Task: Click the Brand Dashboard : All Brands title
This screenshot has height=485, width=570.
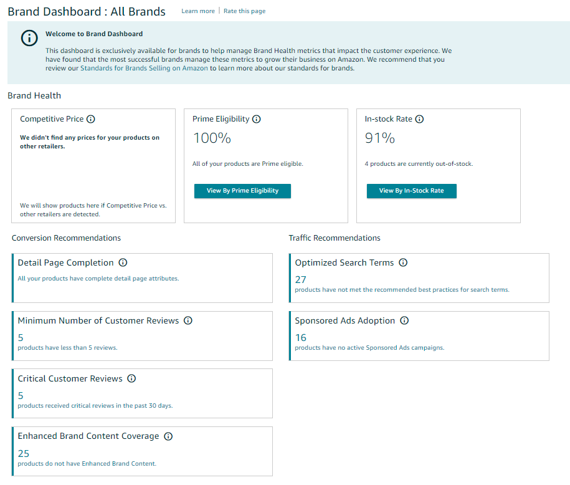Action: [87, 11]
